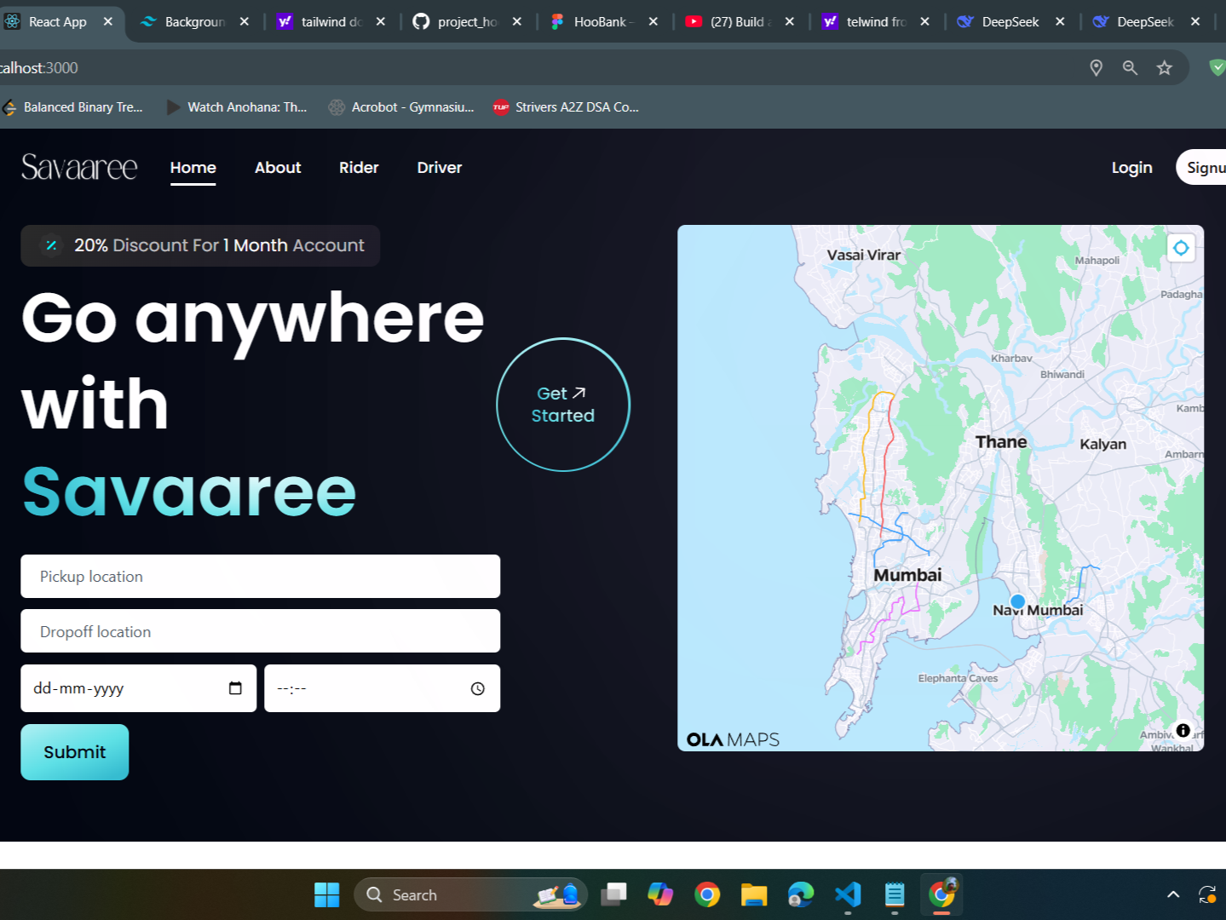Open the About navigation link
The height and width of the screenshot is (920, 1226).
pyautogui.click(x=278, y=168)
